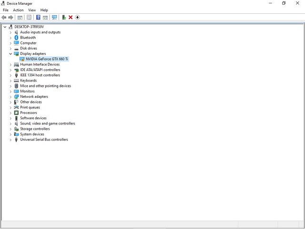305x229 pixels.
Task: Select NVIDIA GeForce GTX 660 Ti device
Action: [47, 59]
